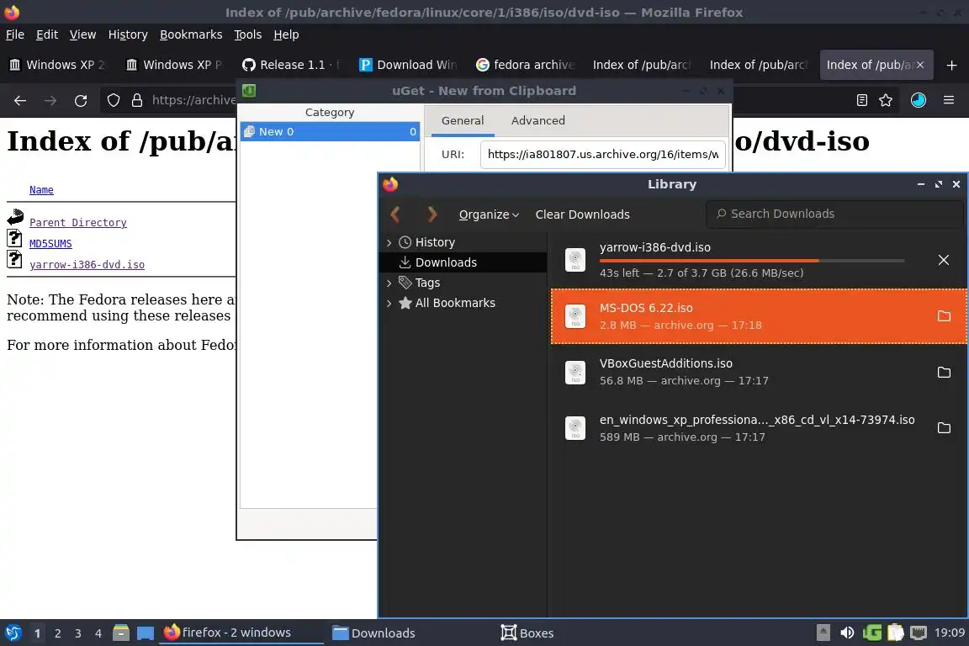Viewport: 969px width, 646px height.
Task: Click Clear Downloads button
Action: point(582,214)
